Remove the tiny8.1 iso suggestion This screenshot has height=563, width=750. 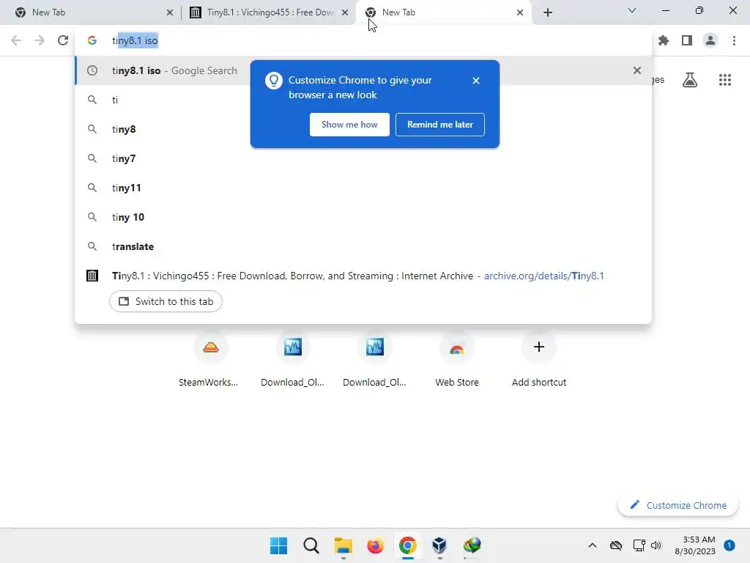tap(637, 70)
